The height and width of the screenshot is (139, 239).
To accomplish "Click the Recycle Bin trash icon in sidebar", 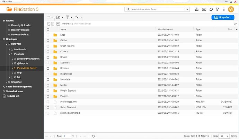I will pyautogui.click(x=4, y=96).
